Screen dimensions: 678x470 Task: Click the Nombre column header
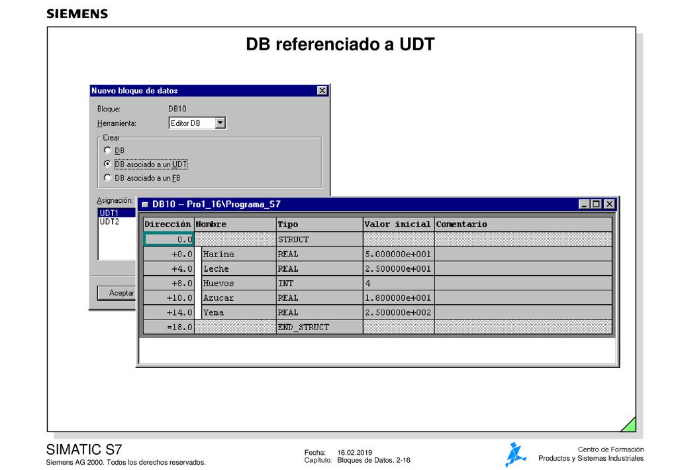(x=235, y=224)
